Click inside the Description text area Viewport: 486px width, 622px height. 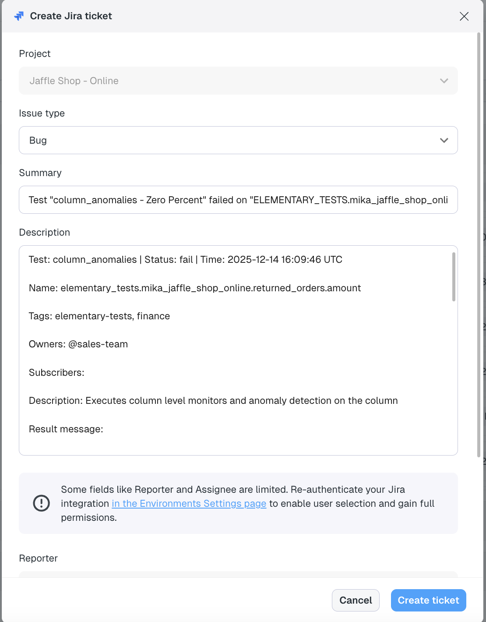point(238,350)
